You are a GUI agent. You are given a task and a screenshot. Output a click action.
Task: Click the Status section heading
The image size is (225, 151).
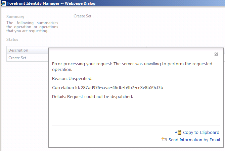tap(12, 40)
